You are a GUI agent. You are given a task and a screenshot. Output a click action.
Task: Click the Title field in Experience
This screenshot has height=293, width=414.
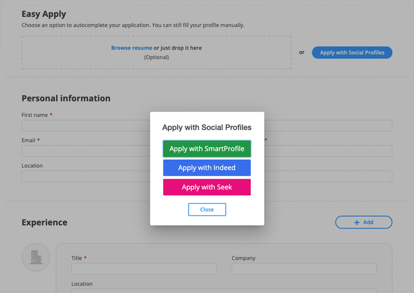pos(144,269)
